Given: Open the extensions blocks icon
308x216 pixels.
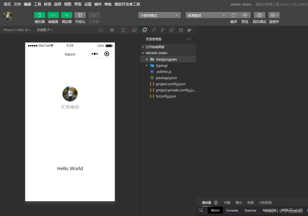Looking at the screenshot, I should [x=172, y=30].
